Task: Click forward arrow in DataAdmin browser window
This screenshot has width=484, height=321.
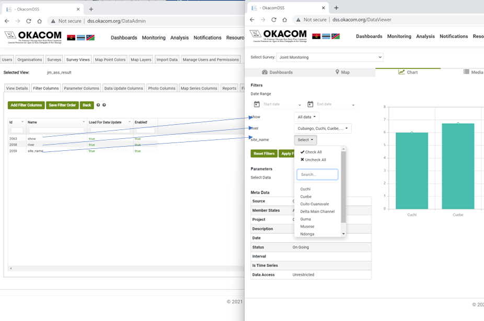Action: point(18,21)
